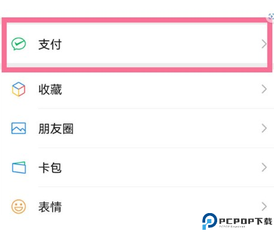Expand the 收藏 row chevron arrow

point(264,89)
